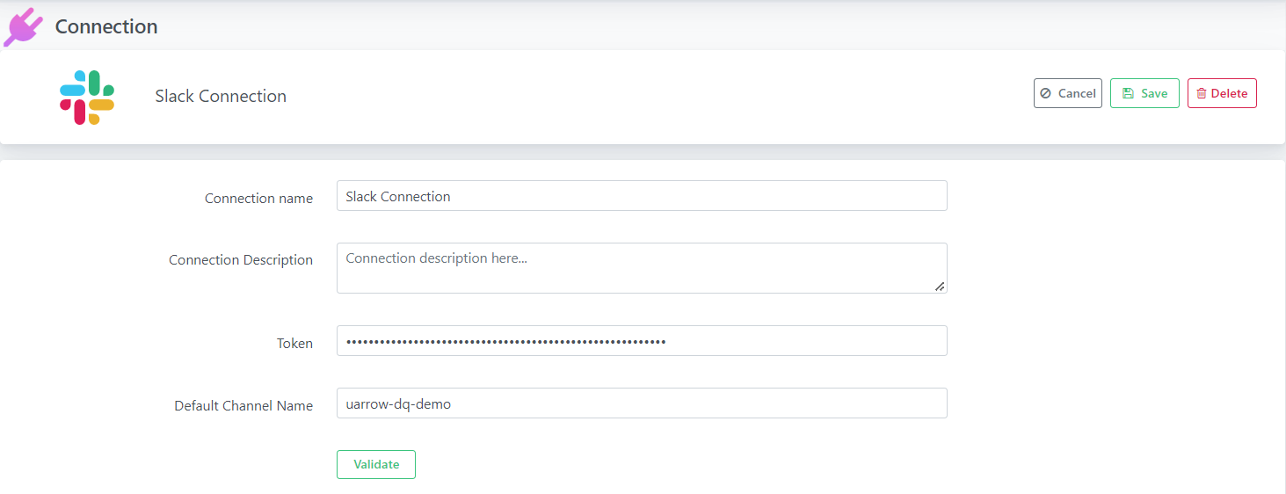Save the Slack connection
Screen dimensions: 1286x494
1144,93
